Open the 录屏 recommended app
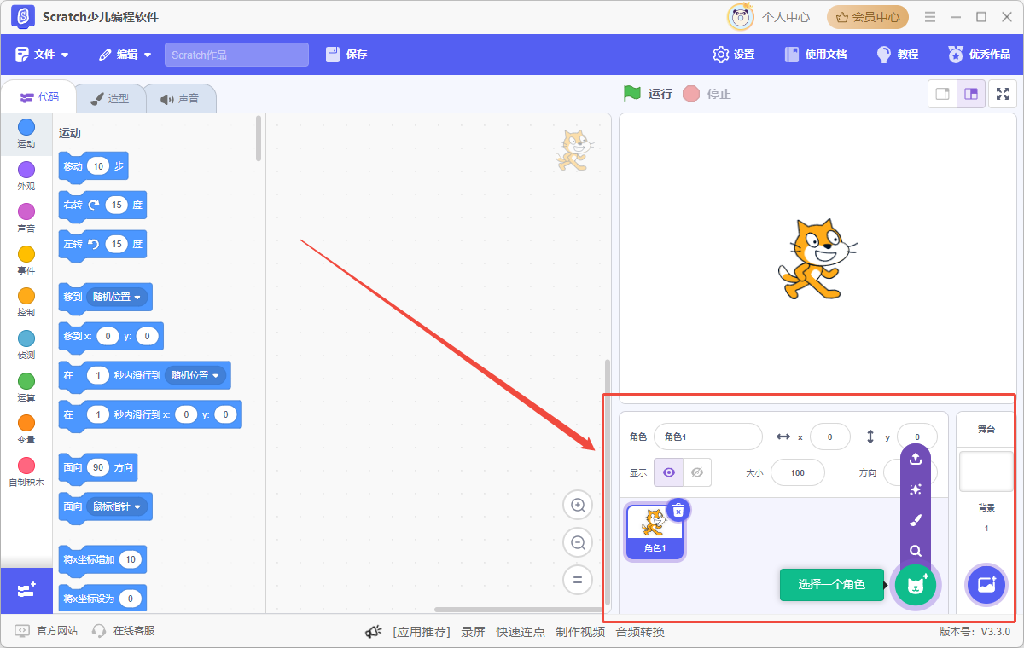This screenshot has height=648, width=1024. (474, 632)
